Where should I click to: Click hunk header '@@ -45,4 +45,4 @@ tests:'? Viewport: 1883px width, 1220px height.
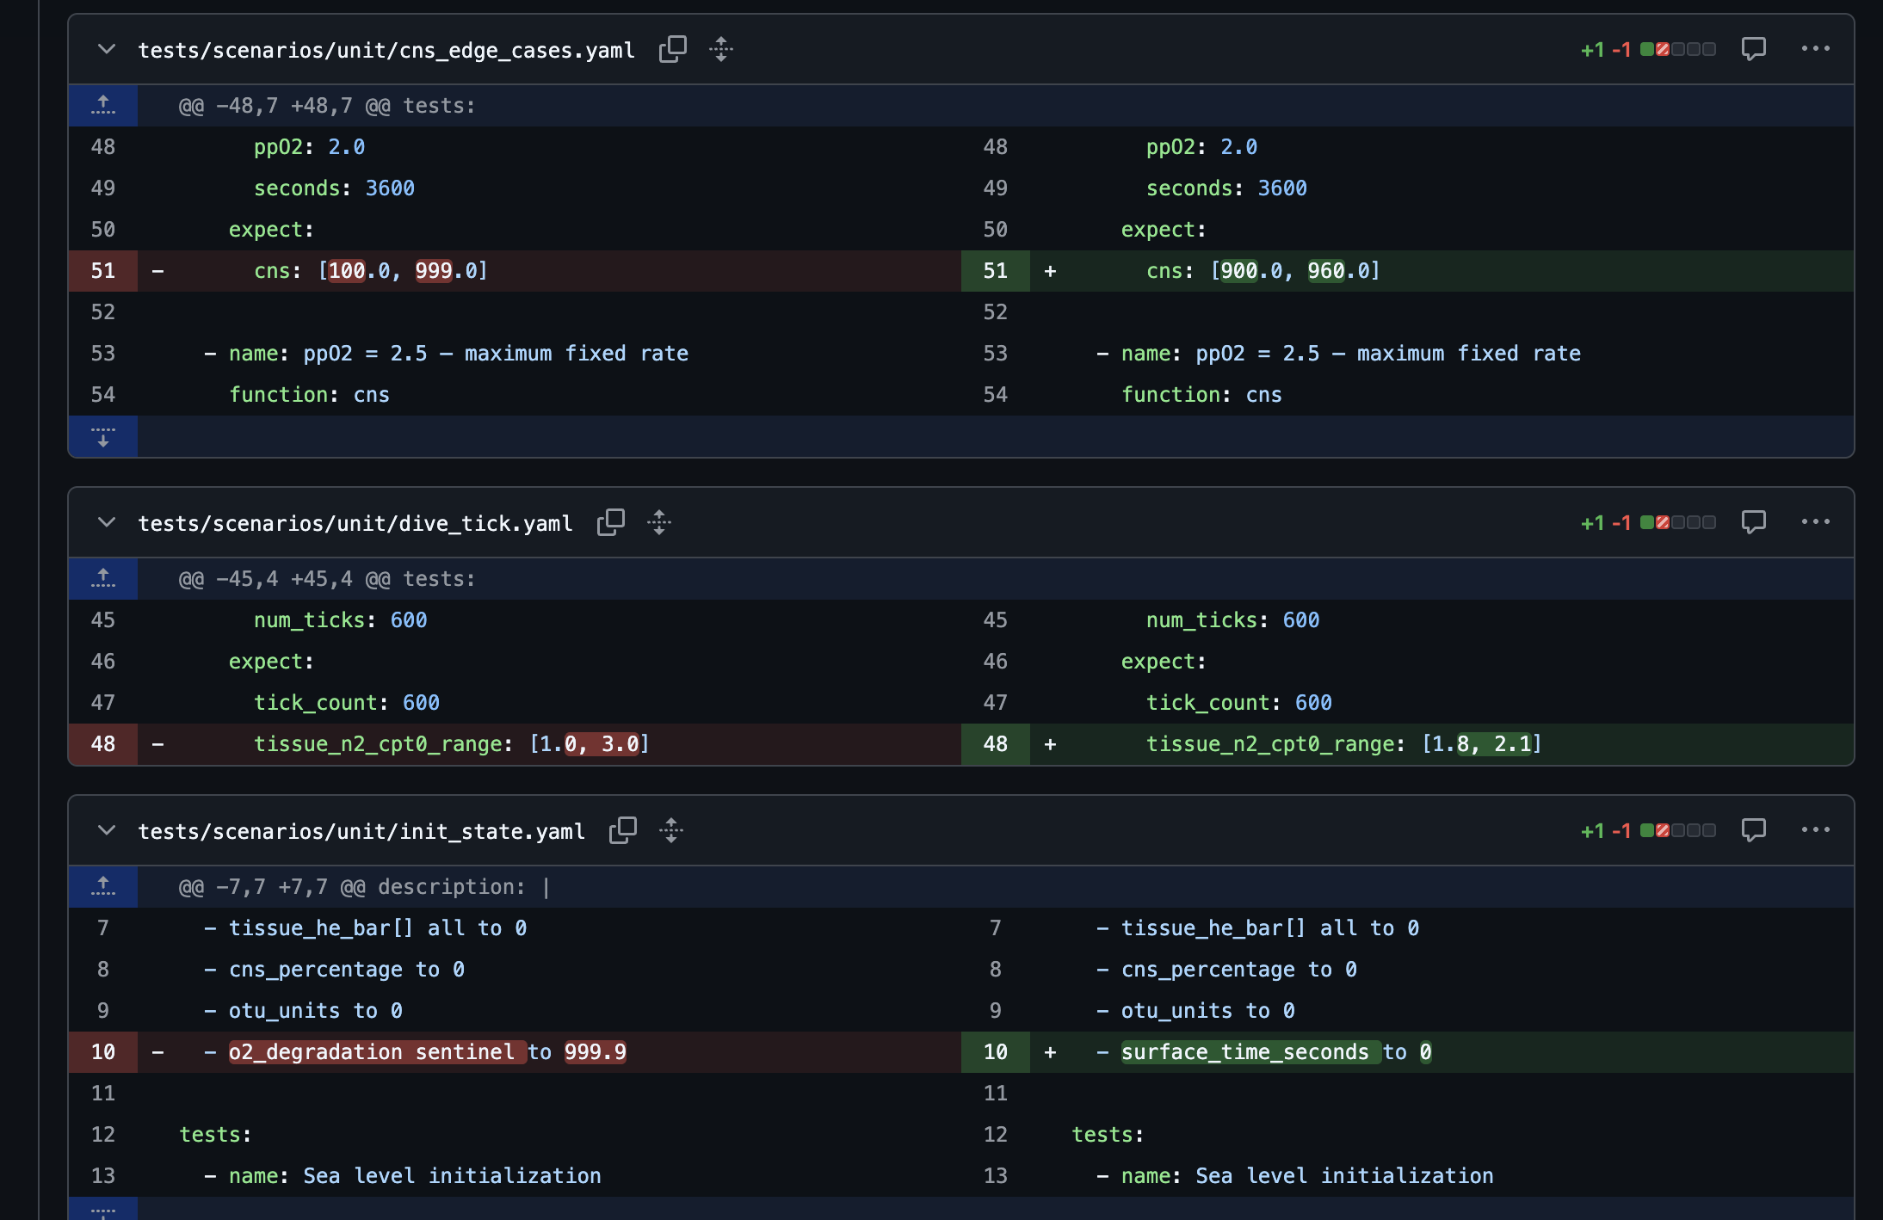pos(327,579)
